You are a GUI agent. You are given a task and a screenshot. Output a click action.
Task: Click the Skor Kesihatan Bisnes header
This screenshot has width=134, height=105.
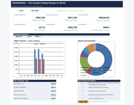99,81
